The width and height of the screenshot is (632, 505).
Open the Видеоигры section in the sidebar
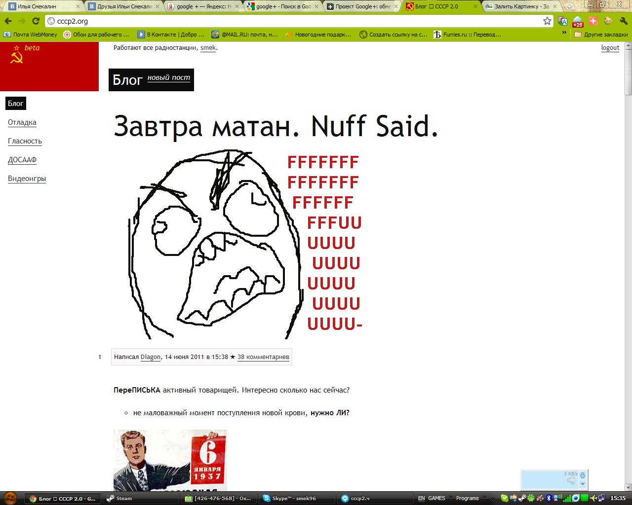point(27,179)
